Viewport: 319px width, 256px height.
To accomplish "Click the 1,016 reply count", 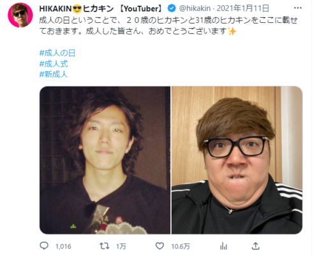I will click(x=63, y=246).
